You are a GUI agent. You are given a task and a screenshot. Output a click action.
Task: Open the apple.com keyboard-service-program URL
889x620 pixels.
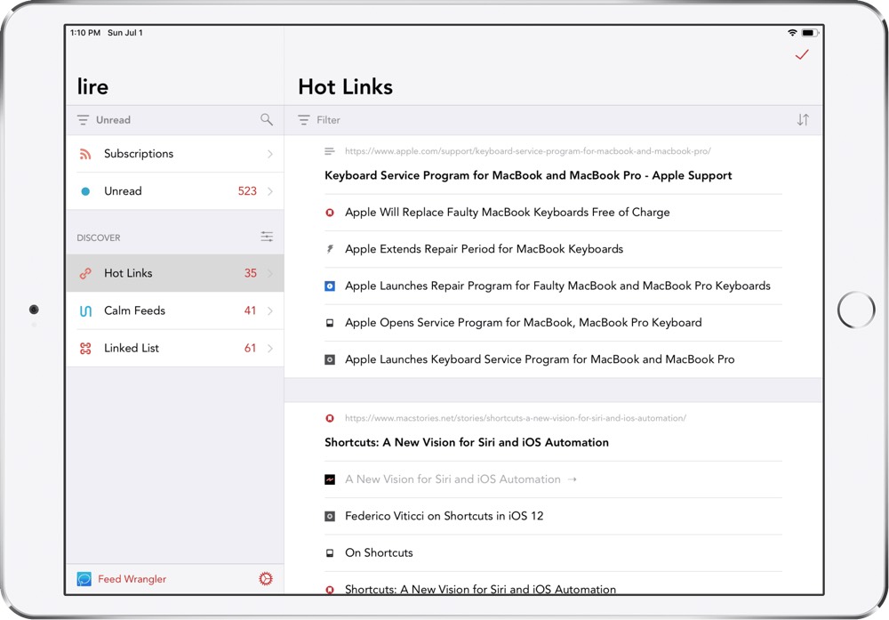pos(528,151)
